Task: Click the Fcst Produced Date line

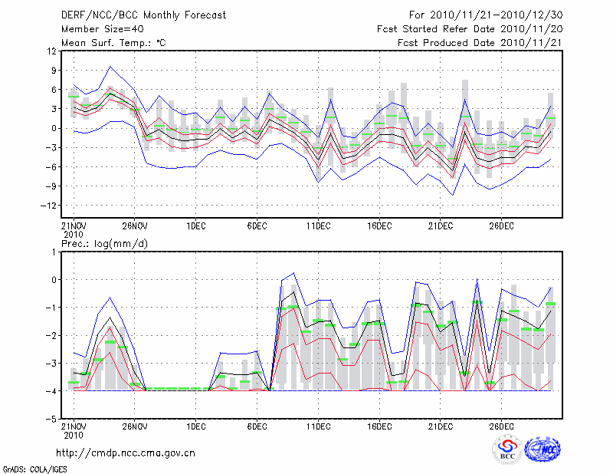Action: coord(480,43)
